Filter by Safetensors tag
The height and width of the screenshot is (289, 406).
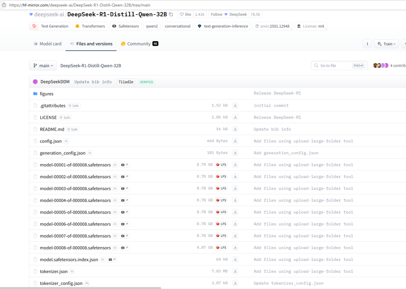[x=125, y=26]
